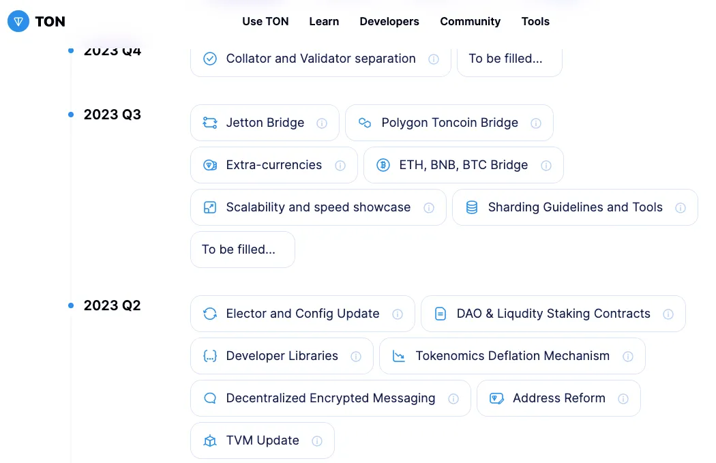Click the Collator and Validator separation label
The image size is (716, 463).
[x=321, y=59]
